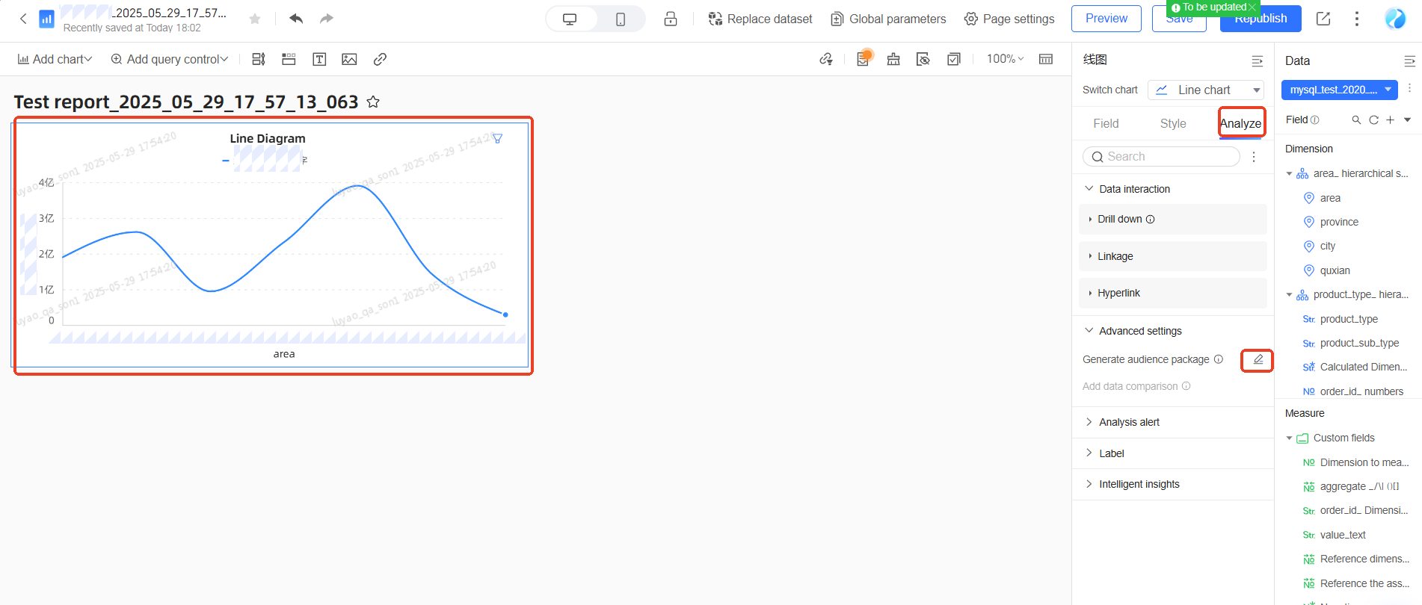
Task: Edit Generate audience package
Action: [1258, 360]
